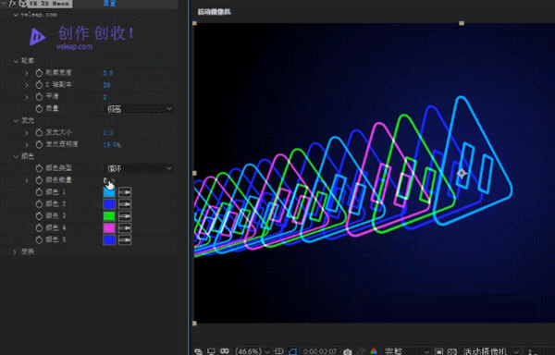Screen dimensions: 555x355
Task: Collapse the 轮廓 group
Action: (x=15, y=61)
